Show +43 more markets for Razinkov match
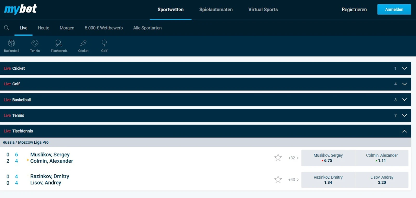Viewport: 416px width, 198px height. coord(293,180)
